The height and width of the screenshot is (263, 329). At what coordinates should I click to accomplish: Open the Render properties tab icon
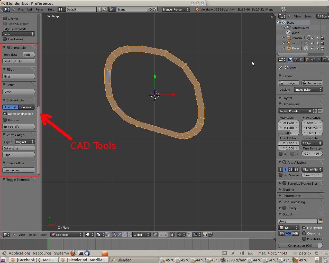[x=290, y=60]
